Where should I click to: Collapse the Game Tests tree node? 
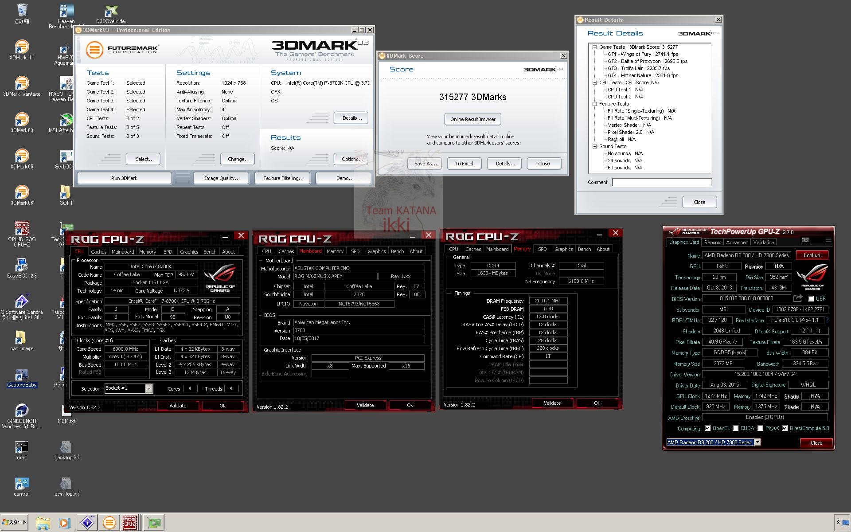(x=595, y=47)
